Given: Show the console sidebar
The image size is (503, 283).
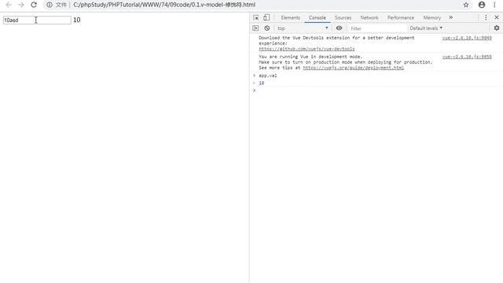Looking at the screenshot, I should (255, 28).
